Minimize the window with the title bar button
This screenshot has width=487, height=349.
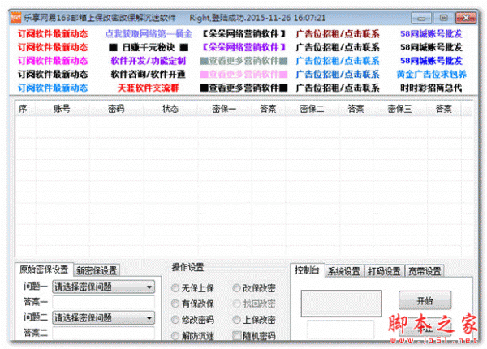pos(421,18)
